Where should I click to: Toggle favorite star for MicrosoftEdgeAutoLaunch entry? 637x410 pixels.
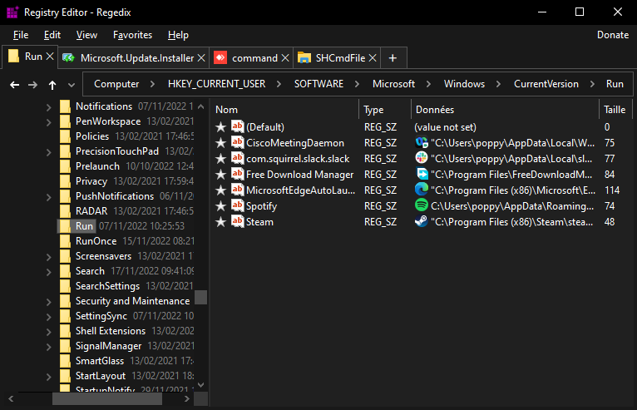[220, 190]
